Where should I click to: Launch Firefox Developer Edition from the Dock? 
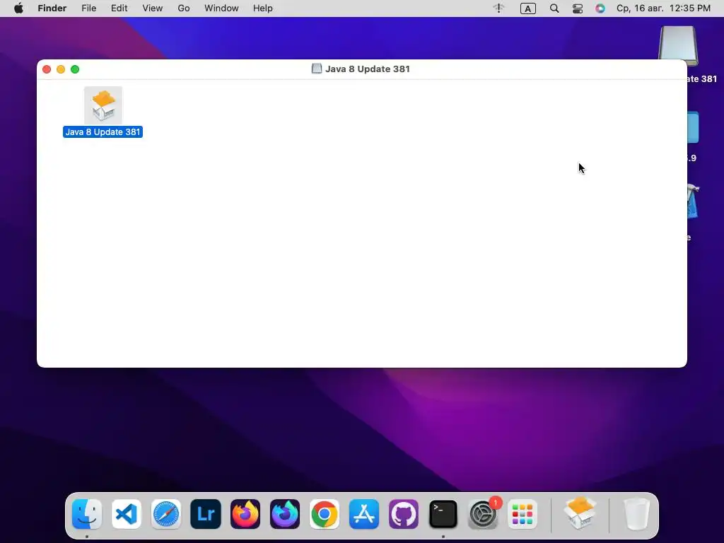click(285, 514)
